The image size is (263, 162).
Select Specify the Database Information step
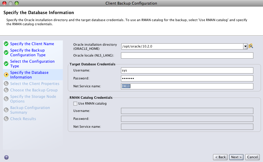pos(29,75)
